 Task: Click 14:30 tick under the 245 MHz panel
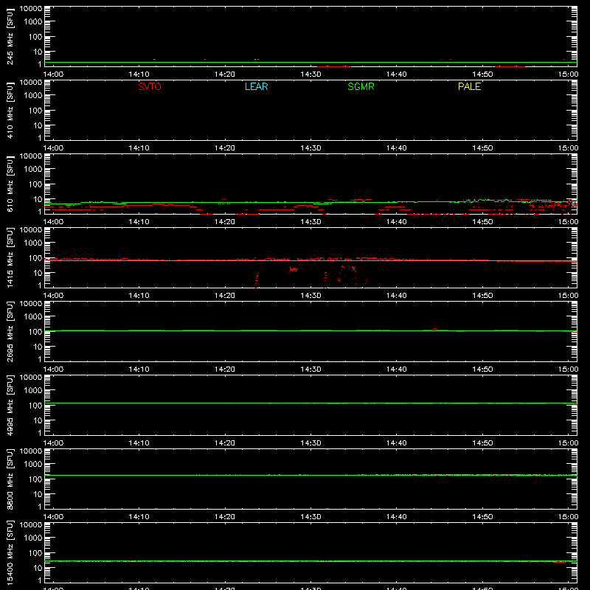coord(310,74)
